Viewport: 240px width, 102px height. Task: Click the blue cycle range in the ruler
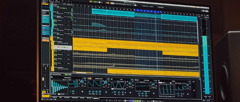tap(148, 11)
